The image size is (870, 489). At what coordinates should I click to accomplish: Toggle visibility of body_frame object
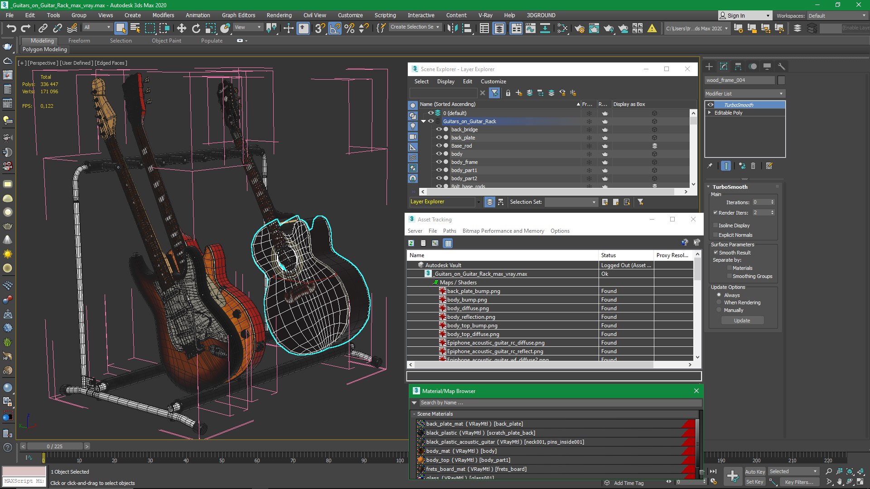439,162
